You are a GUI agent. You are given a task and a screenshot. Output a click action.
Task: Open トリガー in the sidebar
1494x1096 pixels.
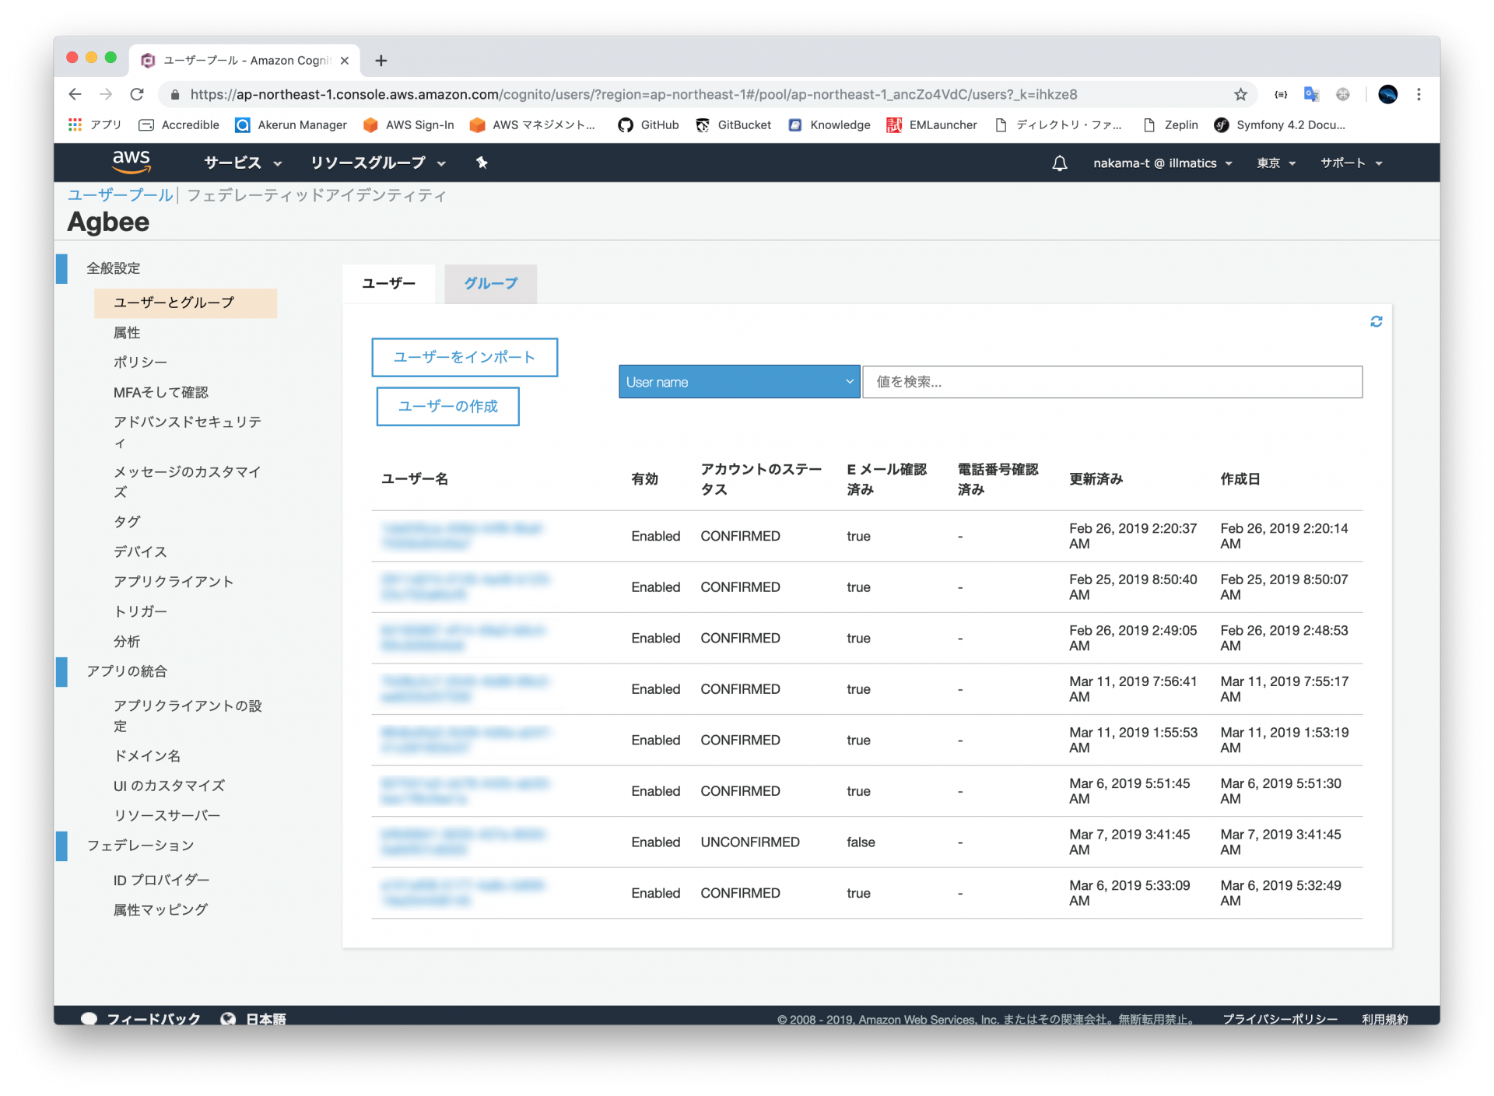(140, 611)
